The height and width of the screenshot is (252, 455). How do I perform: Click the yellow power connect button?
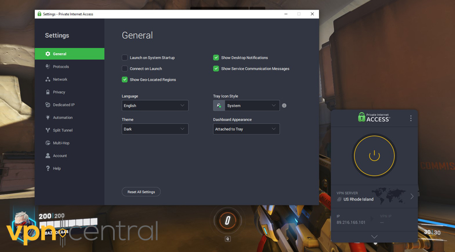pyautogui.click(x=374, y=156)
